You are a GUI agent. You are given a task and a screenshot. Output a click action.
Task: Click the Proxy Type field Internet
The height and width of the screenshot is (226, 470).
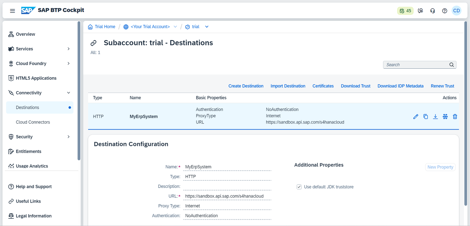coord(227,206)
